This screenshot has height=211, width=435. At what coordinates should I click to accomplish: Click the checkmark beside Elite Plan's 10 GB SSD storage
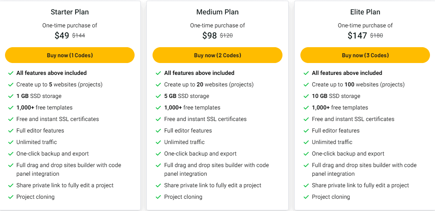coord(306,96)
